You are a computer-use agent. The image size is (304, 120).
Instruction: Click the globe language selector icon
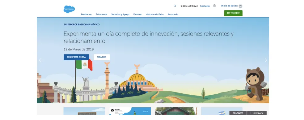(x=214, y=6)
